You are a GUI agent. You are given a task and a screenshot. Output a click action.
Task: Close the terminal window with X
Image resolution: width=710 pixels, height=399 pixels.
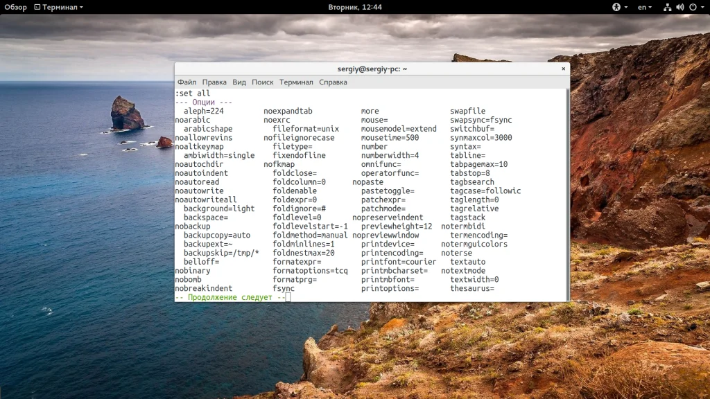click(563, 69)
